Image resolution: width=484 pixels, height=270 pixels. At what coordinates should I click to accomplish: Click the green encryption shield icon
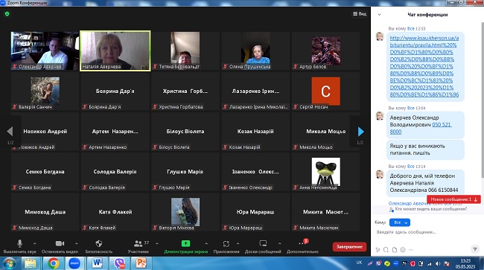[x=7, y=14]
